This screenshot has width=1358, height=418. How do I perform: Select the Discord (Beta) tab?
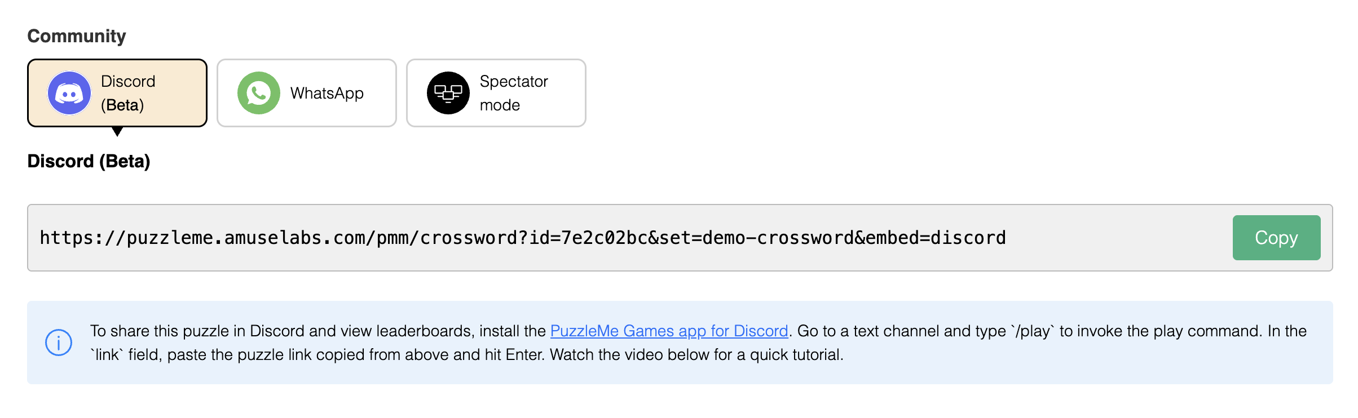click(117, 93)
